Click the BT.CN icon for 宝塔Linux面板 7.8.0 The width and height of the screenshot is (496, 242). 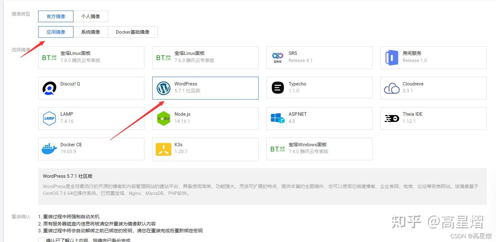click(x=49, y=58)
